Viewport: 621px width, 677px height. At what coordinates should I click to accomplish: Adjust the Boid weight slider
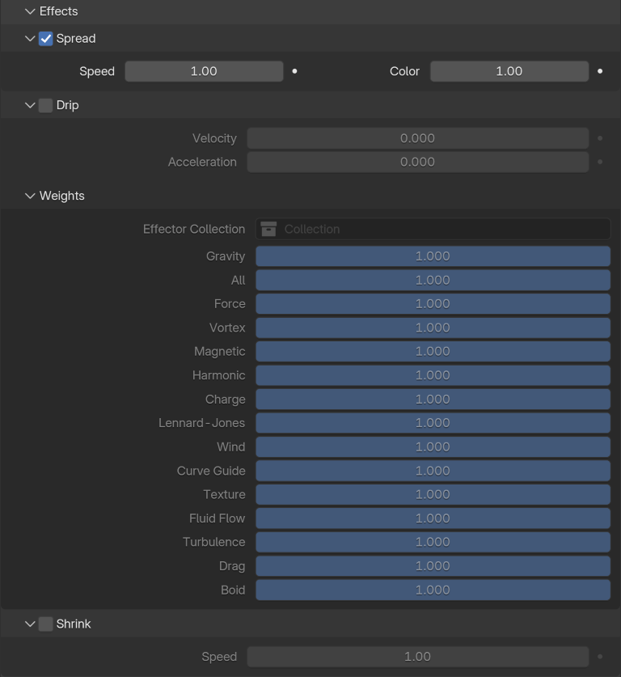(x=433, y=590)
